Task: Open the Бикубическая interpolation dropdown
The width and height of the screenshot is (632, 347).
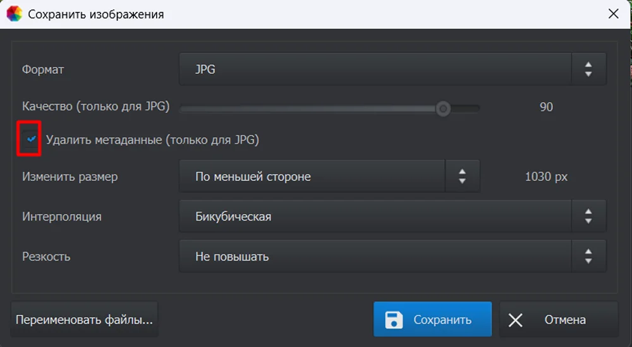Action: point(392,216)
